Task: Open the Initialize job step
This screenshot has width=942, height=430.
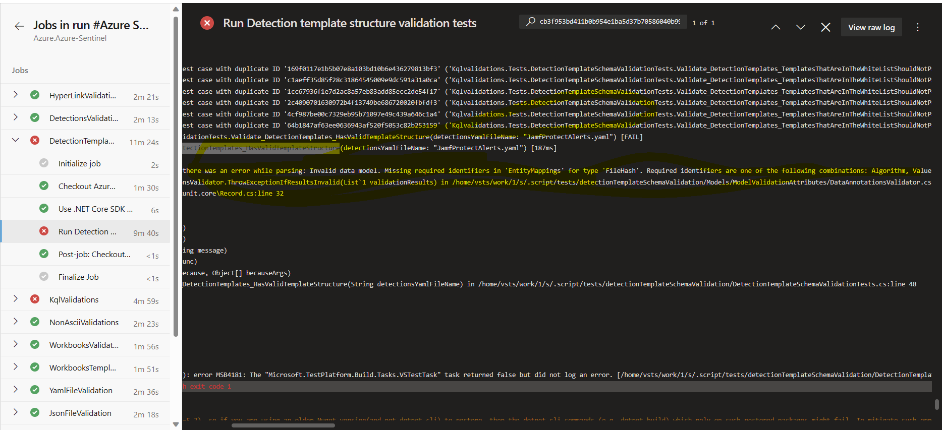Action: (86, 163)
